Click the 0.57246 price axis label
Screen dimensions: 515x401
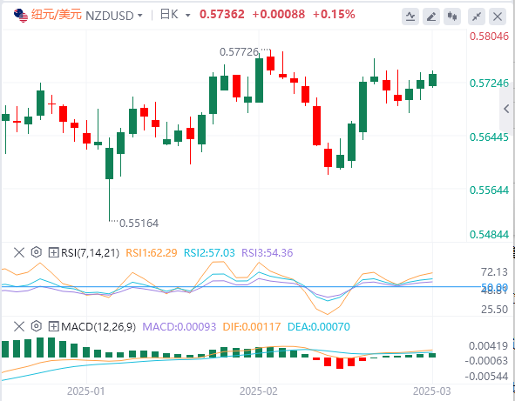pyautogui.click(x=489, y=84)
